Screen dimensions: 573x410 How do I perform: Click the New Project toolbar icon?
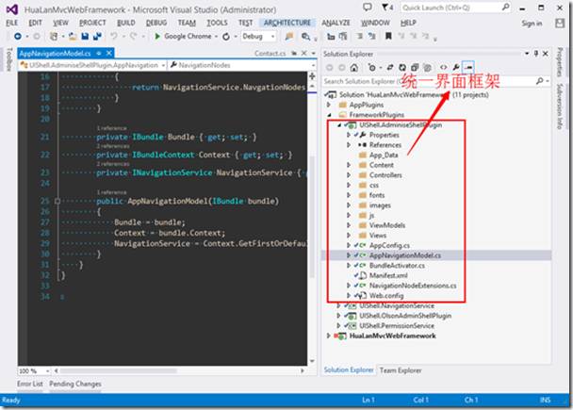click(x=54, y=36)
